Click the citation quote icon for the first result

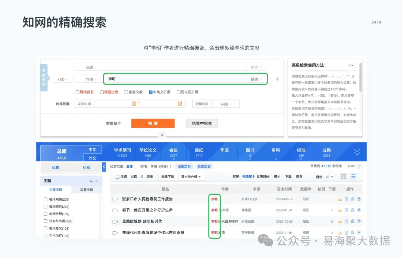click(357, 199)
